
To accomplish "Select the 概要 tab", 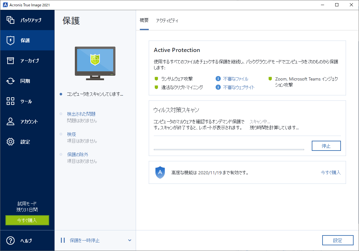I will [144, 20].
